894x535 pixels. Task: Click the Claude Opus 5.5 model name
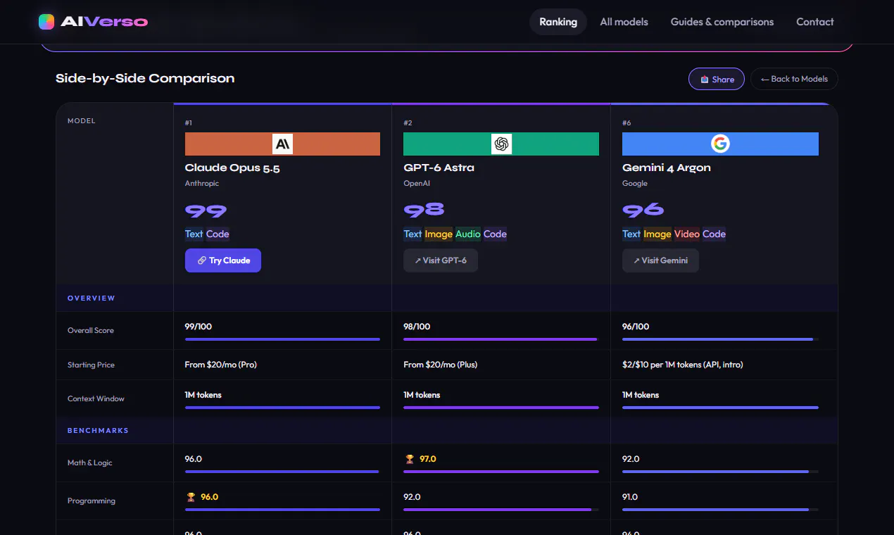point(232,168)
